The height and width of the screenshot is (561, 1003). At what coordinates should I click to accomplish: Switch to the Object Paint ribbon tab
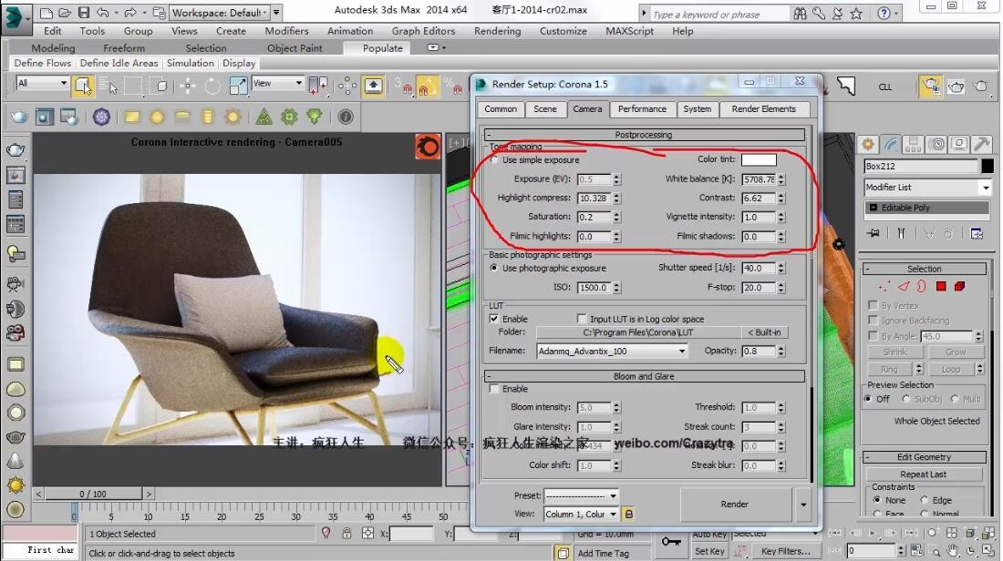pos(295,48)
